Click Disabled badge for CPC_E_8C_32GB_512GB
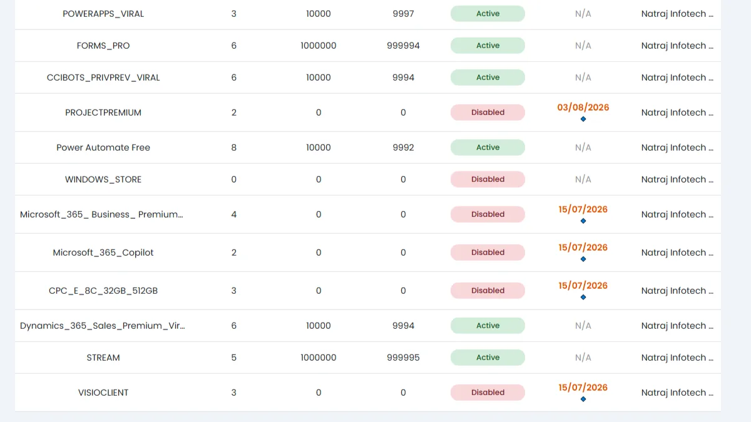Screen dimensions: 751x422 tap(488, 291)
